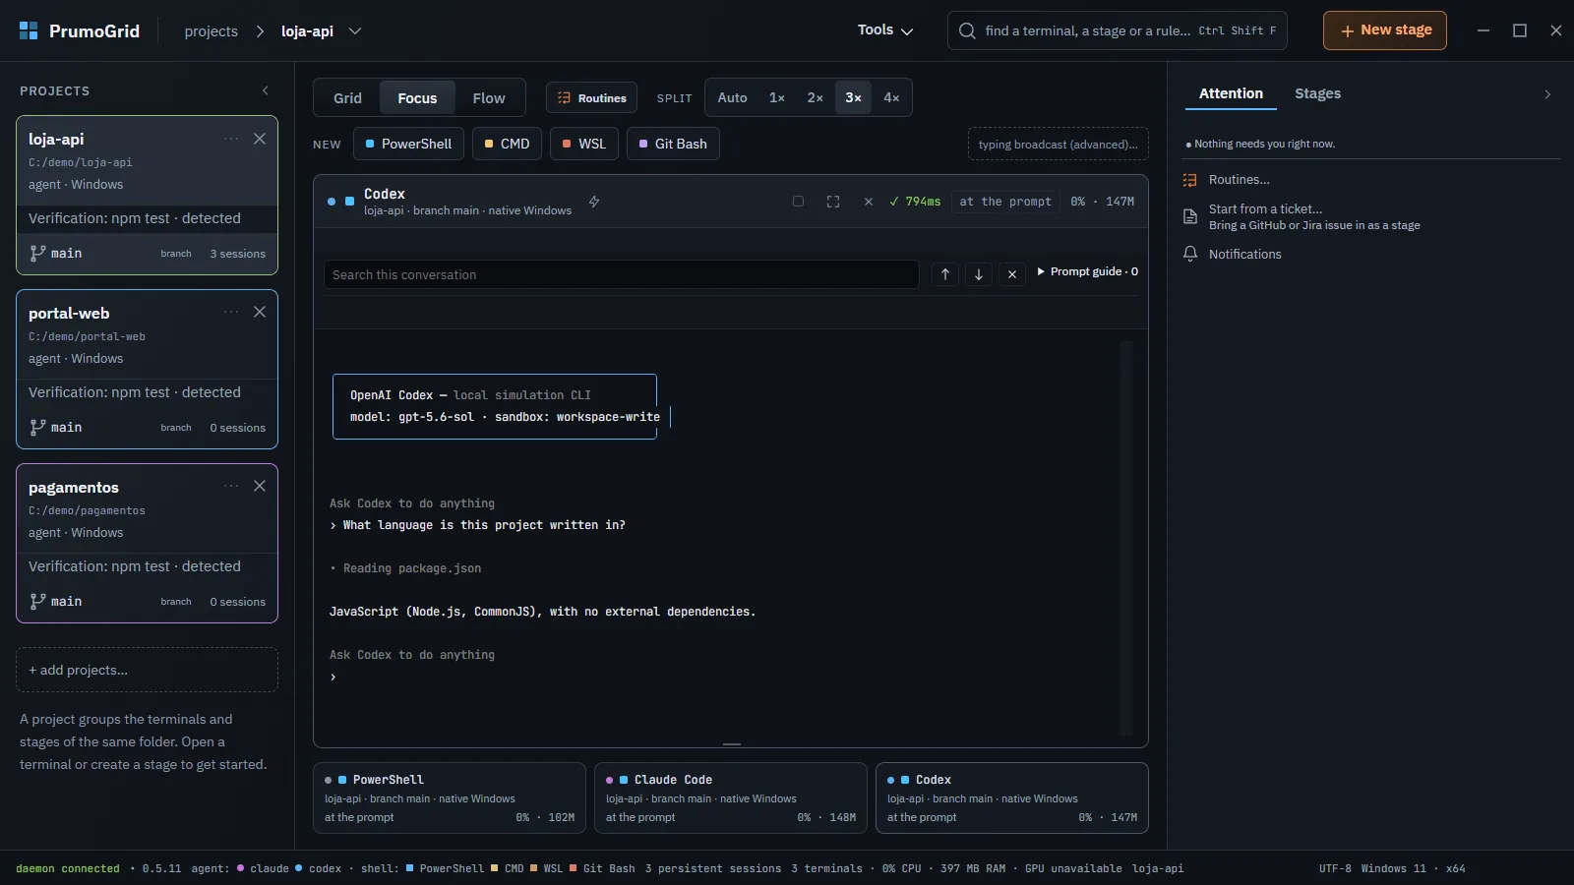Viewport: 1574px width, 885px height.
Task: Switch to Flow view
Action: [x=489, y=98]
